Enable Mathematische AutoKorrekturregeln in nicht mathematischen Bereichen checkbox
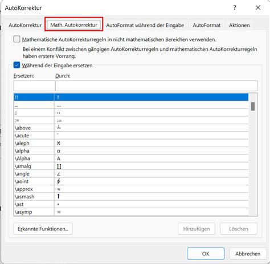The image size is (270, 264). [x=17, y=39]
